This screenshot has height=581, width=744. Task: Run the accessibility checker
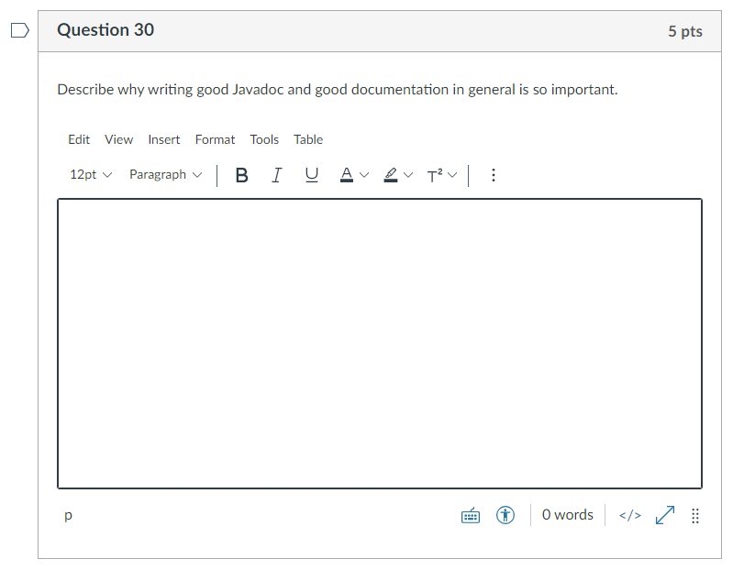pos(505,515)
